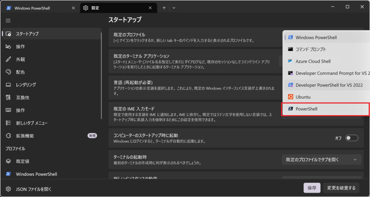This screenshot has width=370, height=197.
Task: Open a new tab with the plus button
Action: point(164,8)
